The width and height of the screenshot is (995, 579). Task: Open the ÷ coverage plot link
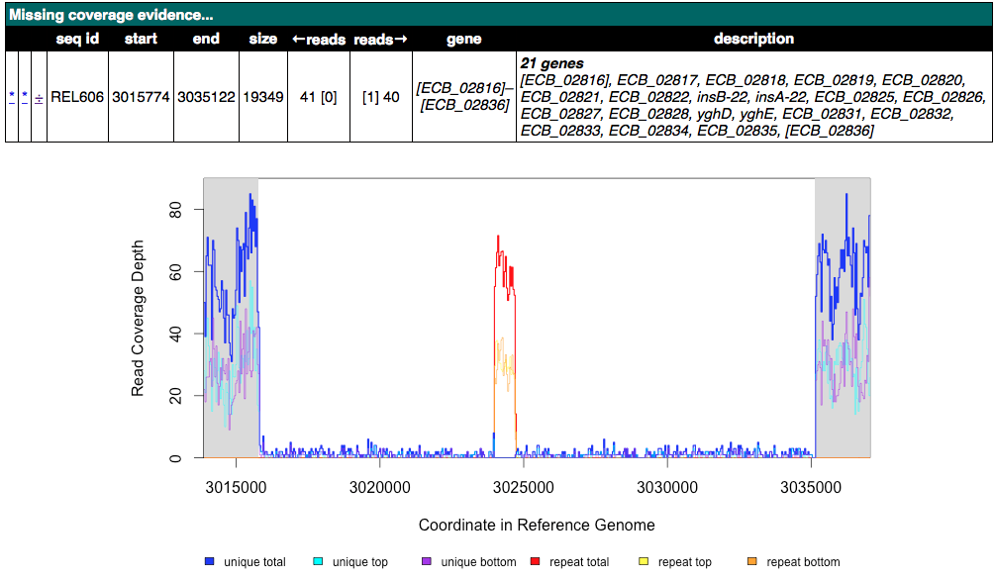[x=39, y=97]
